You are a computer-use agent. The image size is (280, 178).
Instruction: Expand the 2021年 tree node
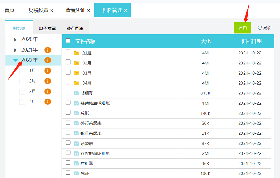pos(15,50)
